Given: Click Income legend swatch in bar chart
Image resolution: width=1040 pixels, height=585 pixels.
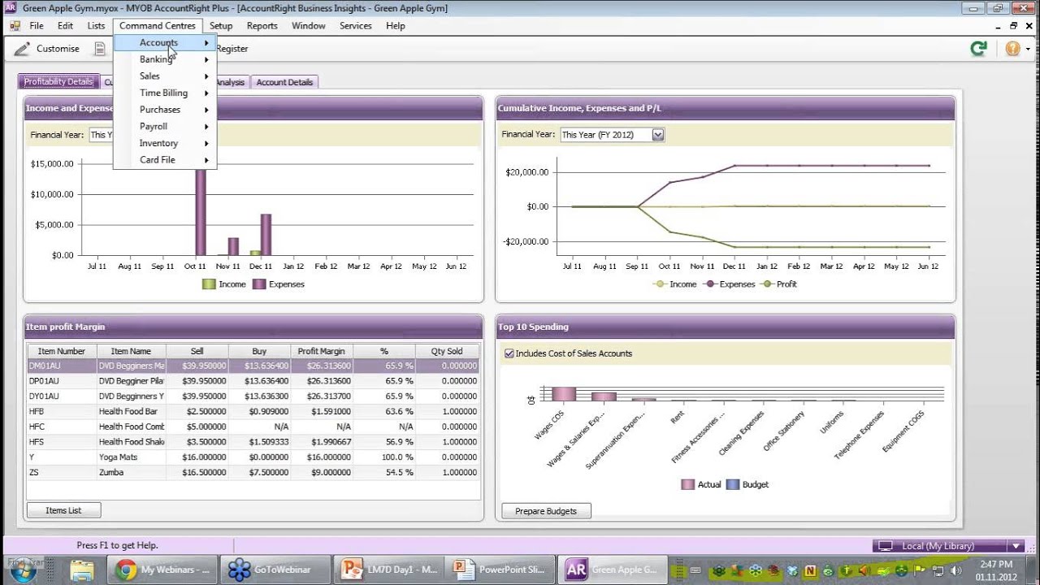Looking at the screenshot, I should point(209,284).
